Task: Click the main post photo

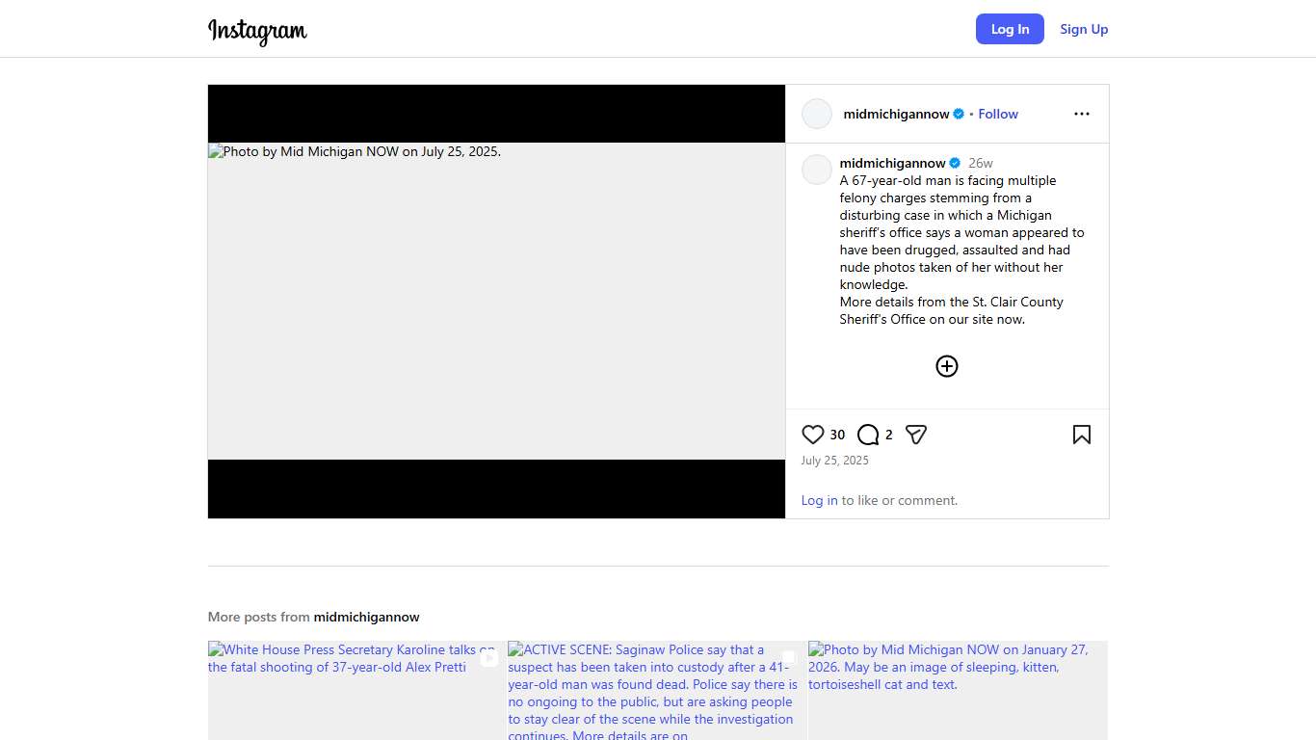Action: click(x=496, y=301)
